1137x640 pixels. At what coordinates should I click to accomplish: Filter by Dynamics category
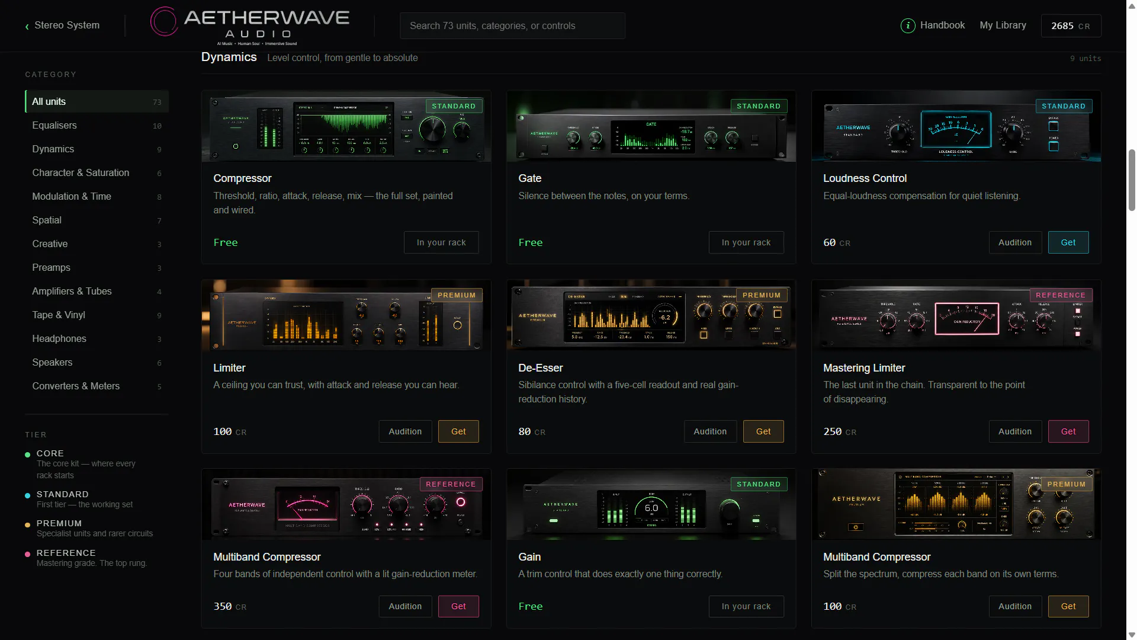pos(97,149)
